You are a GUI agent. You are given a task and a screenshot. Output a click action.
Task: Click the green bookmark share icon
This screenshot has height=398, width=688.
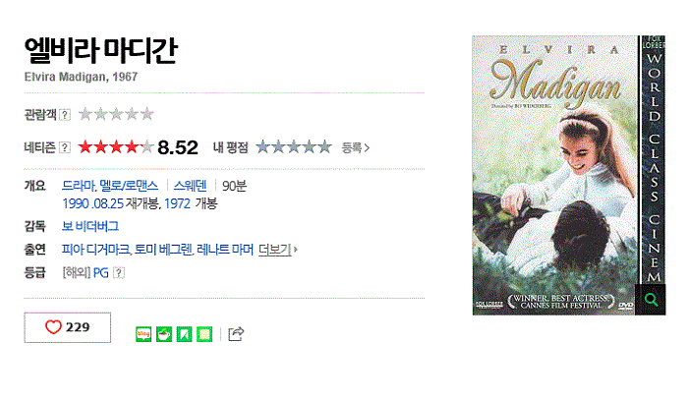click(185, 334)
